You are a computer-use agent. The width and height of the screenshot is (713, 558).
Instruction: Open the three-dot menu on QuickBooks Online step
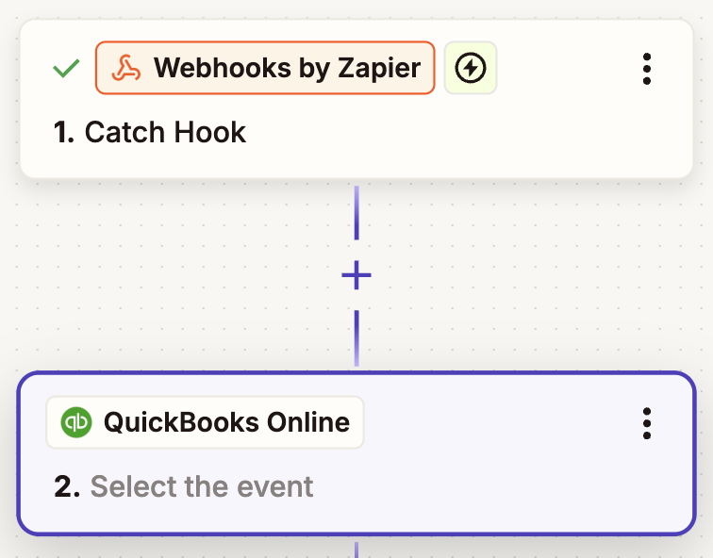[646, 423]
